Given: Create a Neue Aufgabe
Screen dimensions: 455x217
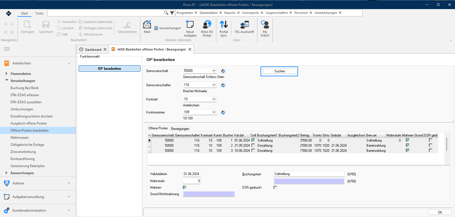Looking at the screenshot, I should tap(190, 28).
